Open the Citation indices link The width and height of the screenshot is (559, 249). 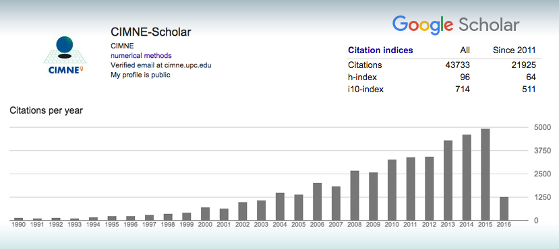(x=380, y=50)
